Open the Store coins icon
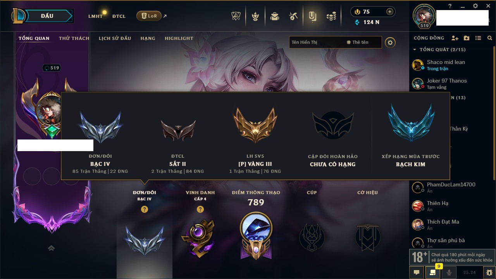496x279 pixels. tap(331, 16)
